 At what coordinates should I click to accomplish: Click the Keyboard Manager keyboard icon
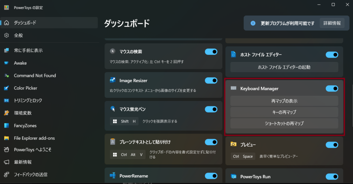click(233, 88)
